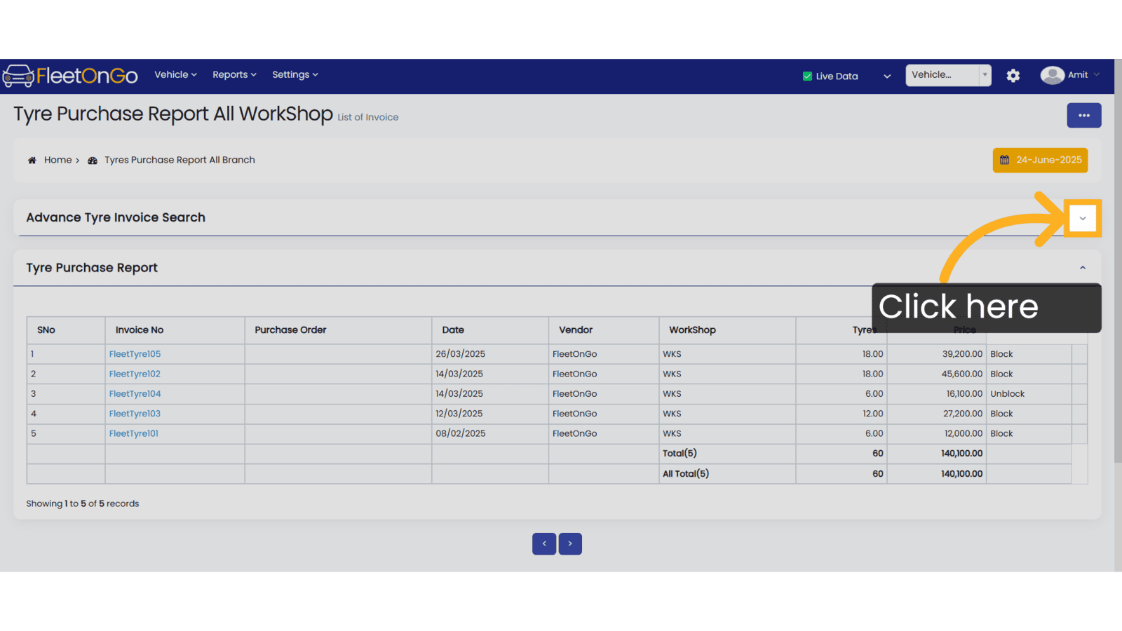This screenshot has width=1122, height=631.
Task: Click Unblock action for FleetTyre104 row
Action: click(1007, 394)
